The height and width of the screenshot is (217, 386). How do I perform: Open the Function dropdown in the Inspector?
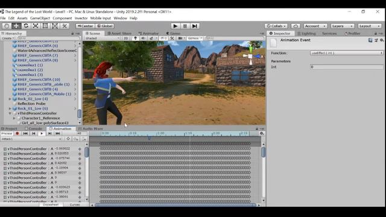pos(347,53)
